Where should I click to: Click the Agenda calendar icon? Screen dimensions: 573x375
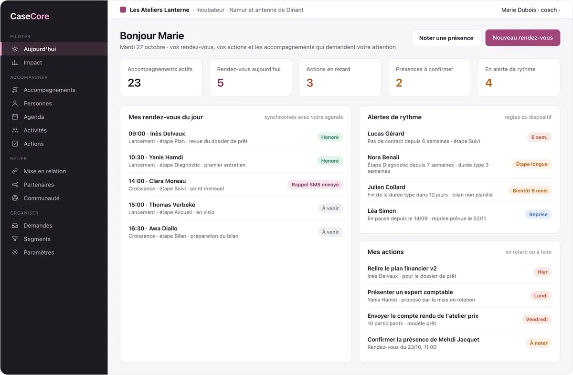[15, 117]
